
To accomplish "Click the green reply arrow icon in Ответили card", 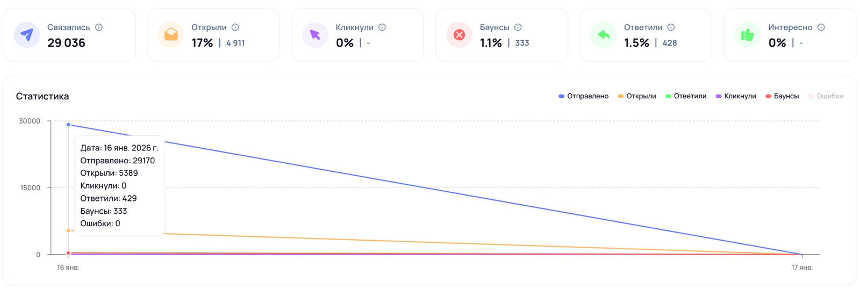I will click(x=604, y=35).
